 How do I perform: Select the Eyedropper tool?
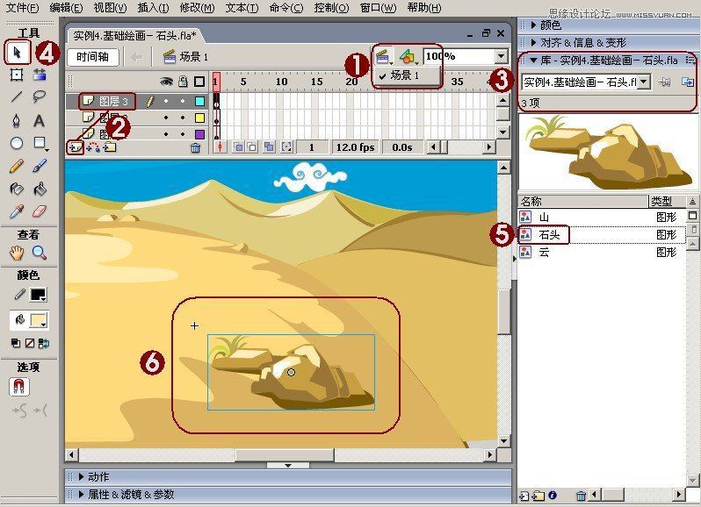tap(17, 211)
